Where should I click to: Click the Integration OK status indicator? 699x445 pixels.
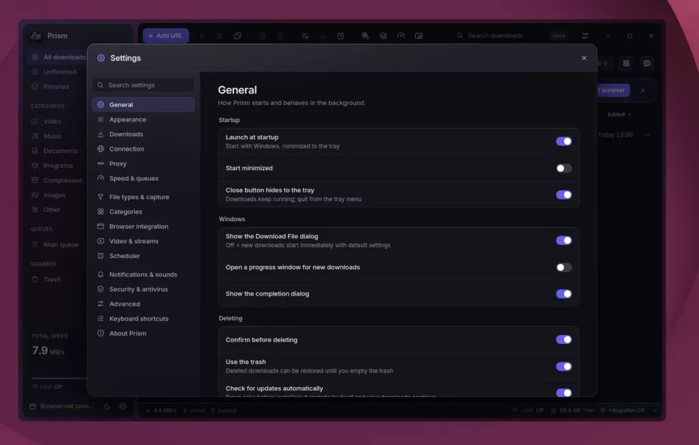click(x=623, y=410)
